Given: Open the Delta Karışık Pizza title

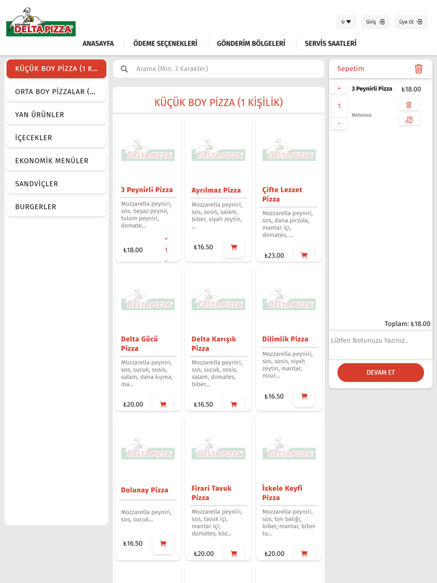Looking at the screenshot, I should [214, 343].
